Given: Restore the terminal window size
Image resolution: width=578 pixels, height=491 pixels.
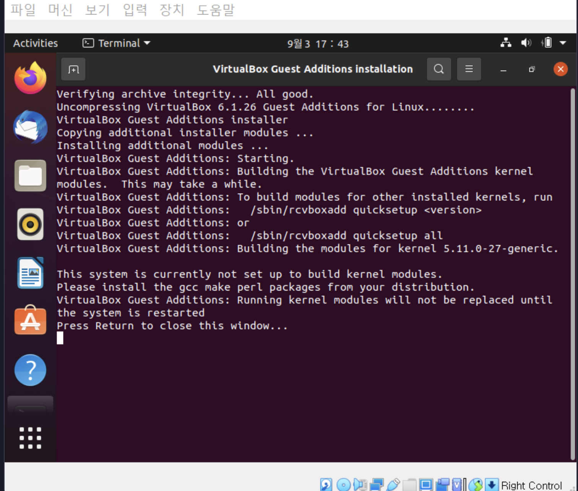Looking at the screenshot, I should point(532,69).
